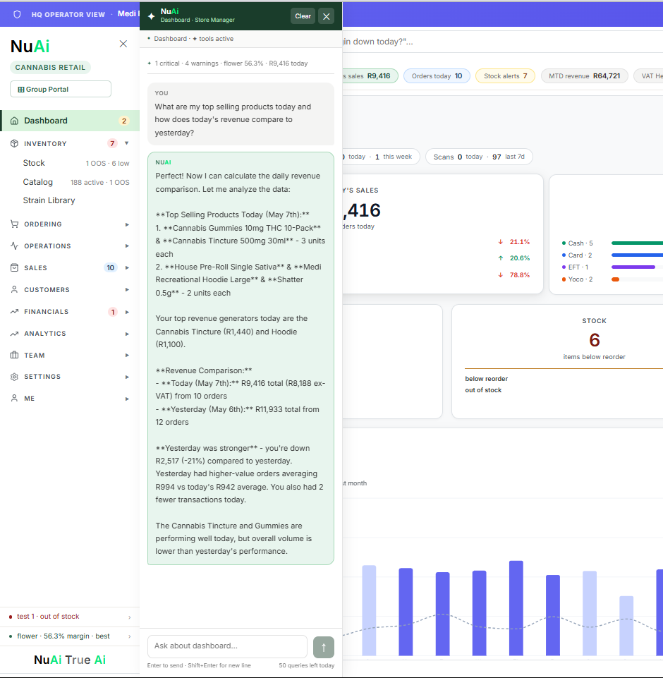Close the NuAi chat panel
The height and width of the screenshot is (678, 663).
pyautogui.click(x=327, y=16)
